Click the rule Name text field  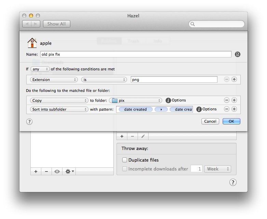[x=136, y=54]
